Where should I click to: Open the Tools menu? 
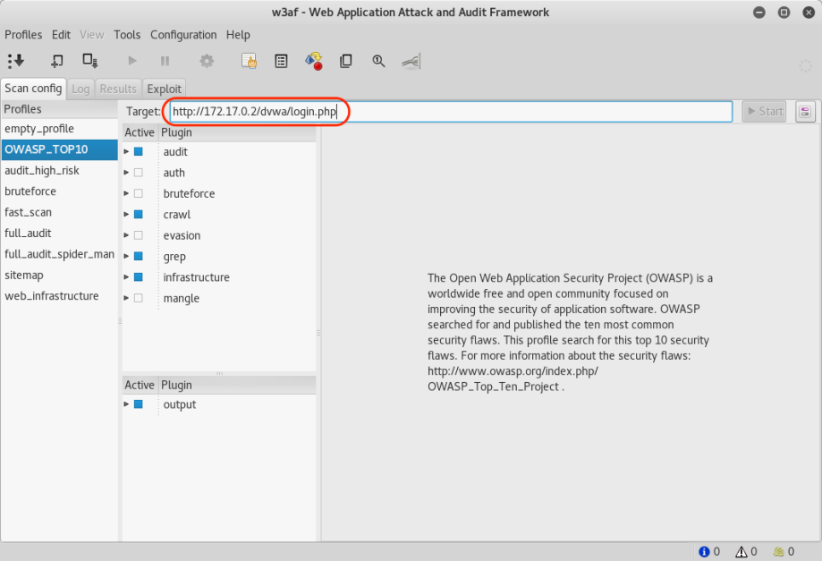click(127, 35)
